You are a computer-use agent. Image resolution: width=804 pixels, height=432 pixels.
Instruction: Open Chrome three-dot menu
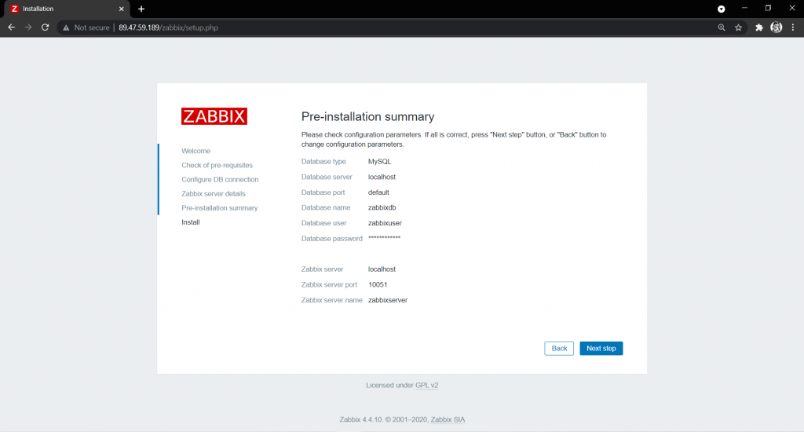tap(793, 27)
